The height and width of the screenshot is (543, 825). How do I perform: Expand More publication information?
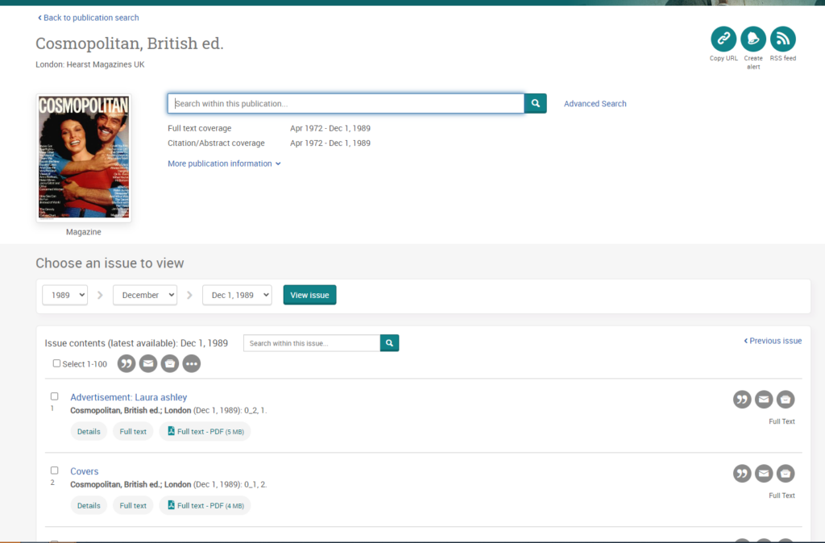(x=224, y=164)
